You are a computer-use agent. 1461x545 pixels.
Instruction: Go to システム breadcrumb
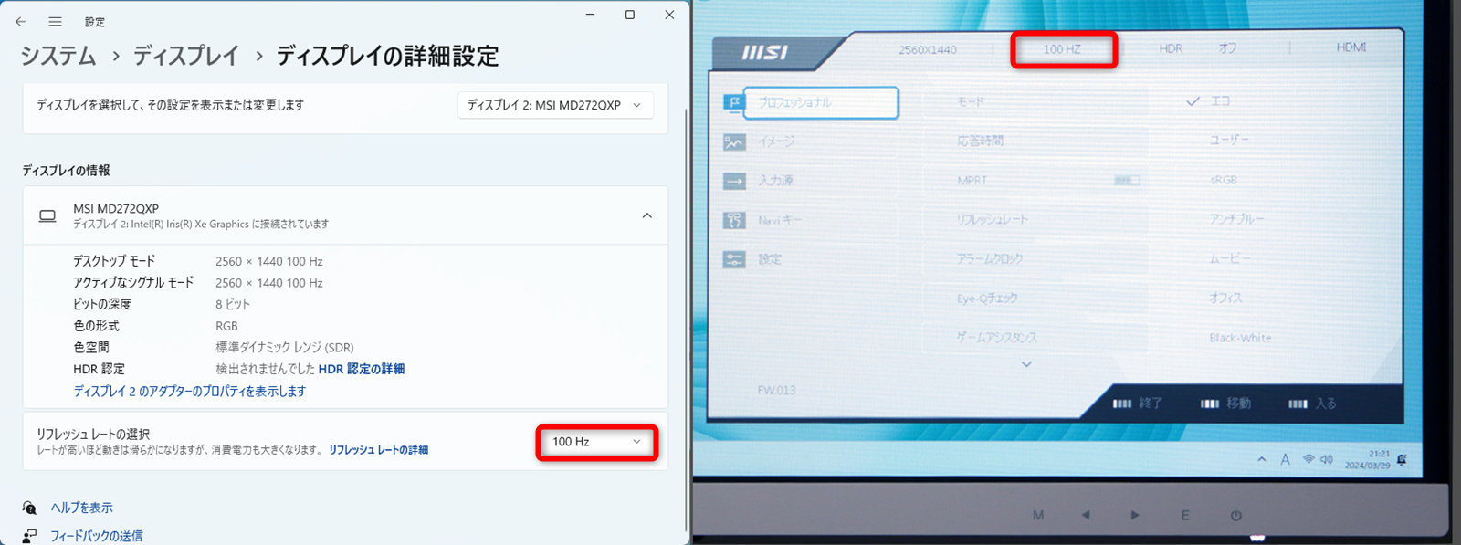click(x=58, y=56)
